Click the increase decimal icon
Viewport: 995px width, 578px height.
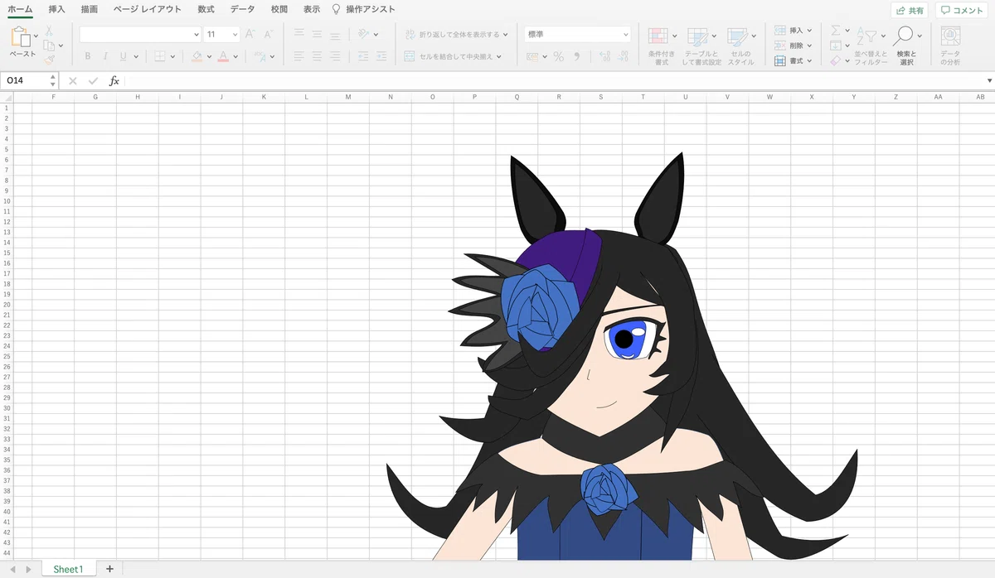604,56
